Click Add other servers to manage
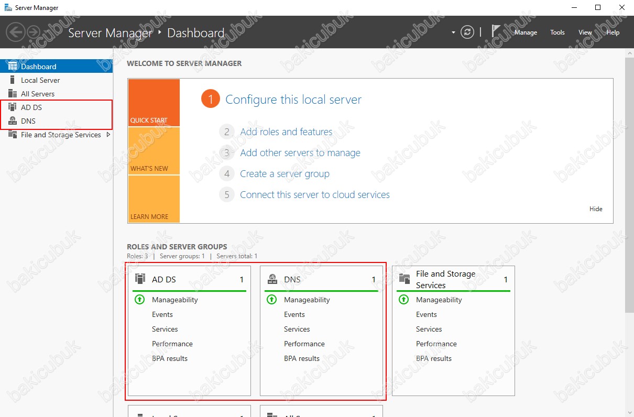Image resolution: width=634 pixels, height=417 pixels. pyautogui.click(x=300, y=153)
